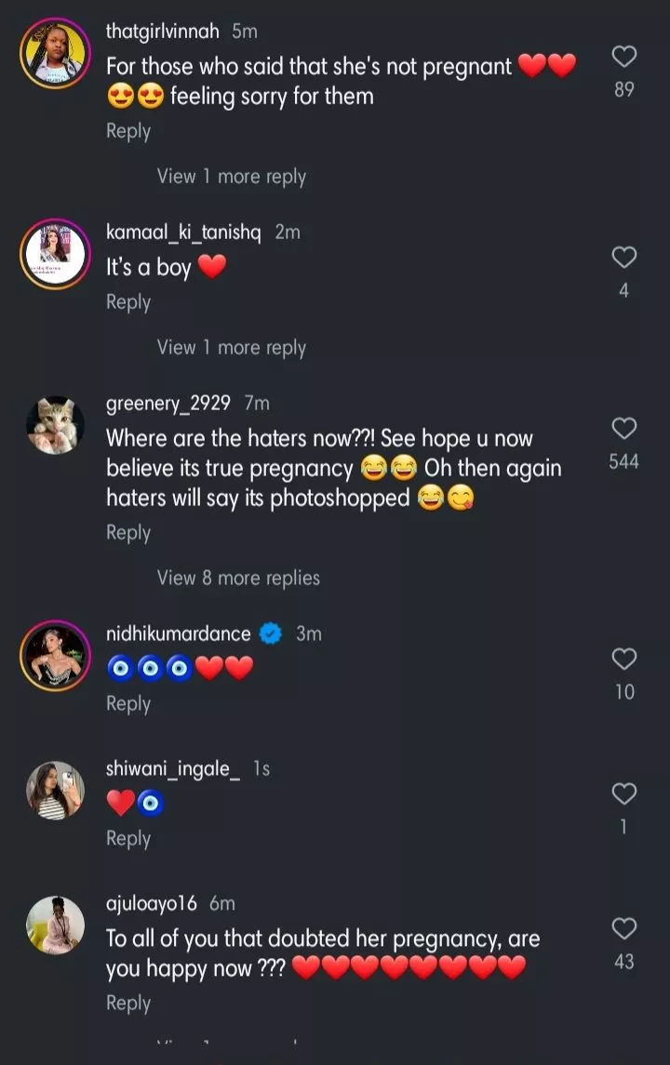The image size is (670, 1065).
Task: Reply to ajuloayo16's comment
Action: (128, 1004)
